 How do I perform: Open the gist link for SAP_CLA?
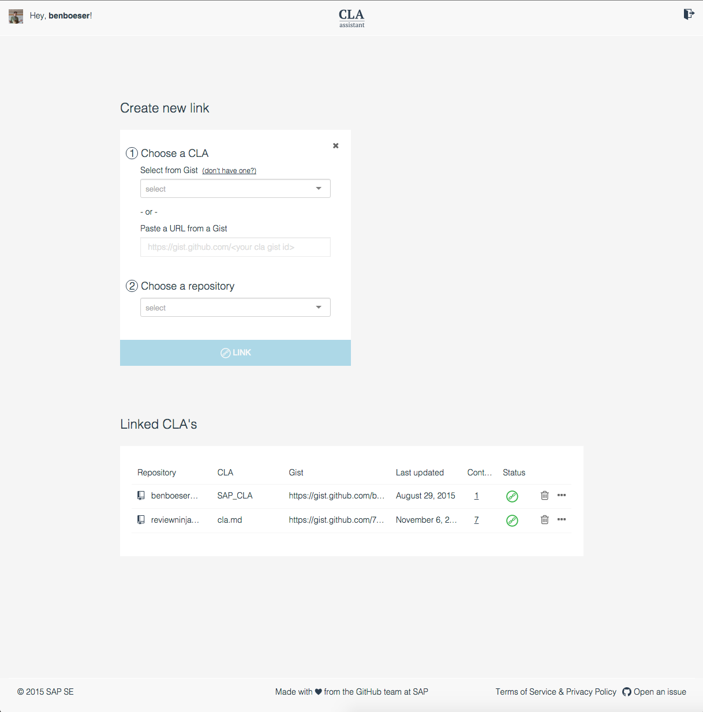click(x=336, y=496)
